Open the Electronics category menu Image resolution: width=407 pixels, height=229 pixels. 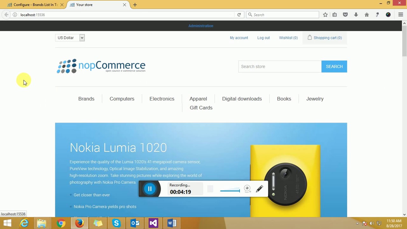(162, 99)
